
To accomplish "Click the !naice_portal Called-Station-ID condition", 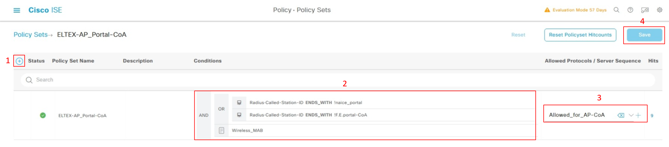I will point(306,103).
